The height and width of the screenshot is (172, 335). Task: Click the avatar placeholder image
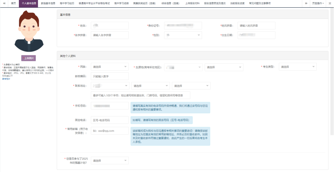(29, 31)
